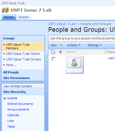Open the New dropdown menu
This screenshot has width=115, height=131.
click(x=56, y=45)
